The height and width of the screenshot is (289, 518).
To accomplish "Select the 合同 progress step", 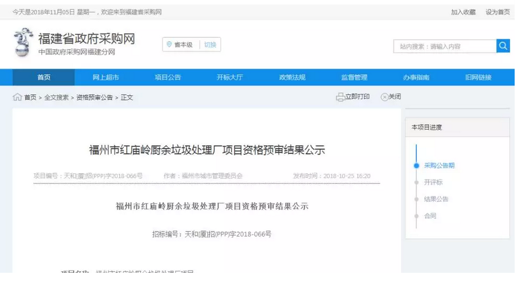I will pyautogui.click(x=430, y=216).
